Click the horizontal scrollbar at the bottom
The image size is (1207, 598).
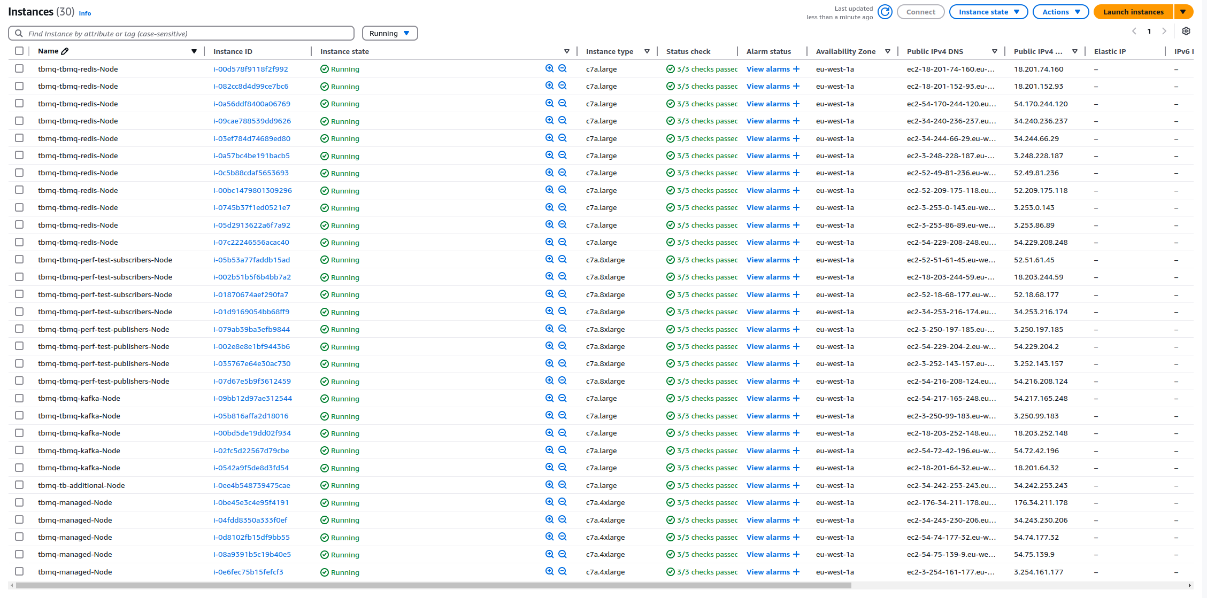point(433,586)
